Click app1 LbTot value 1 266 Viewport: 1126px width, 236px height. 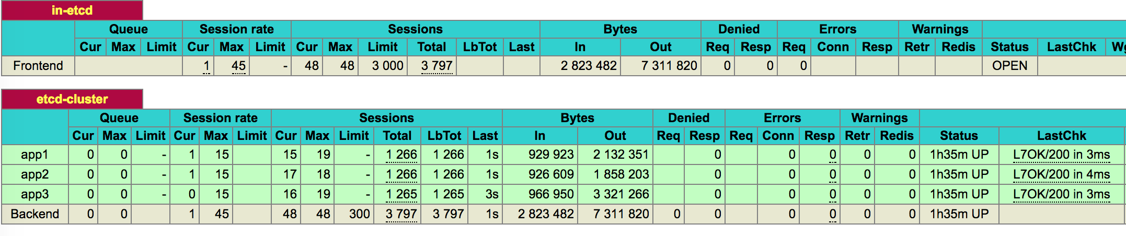pos(449,155)
